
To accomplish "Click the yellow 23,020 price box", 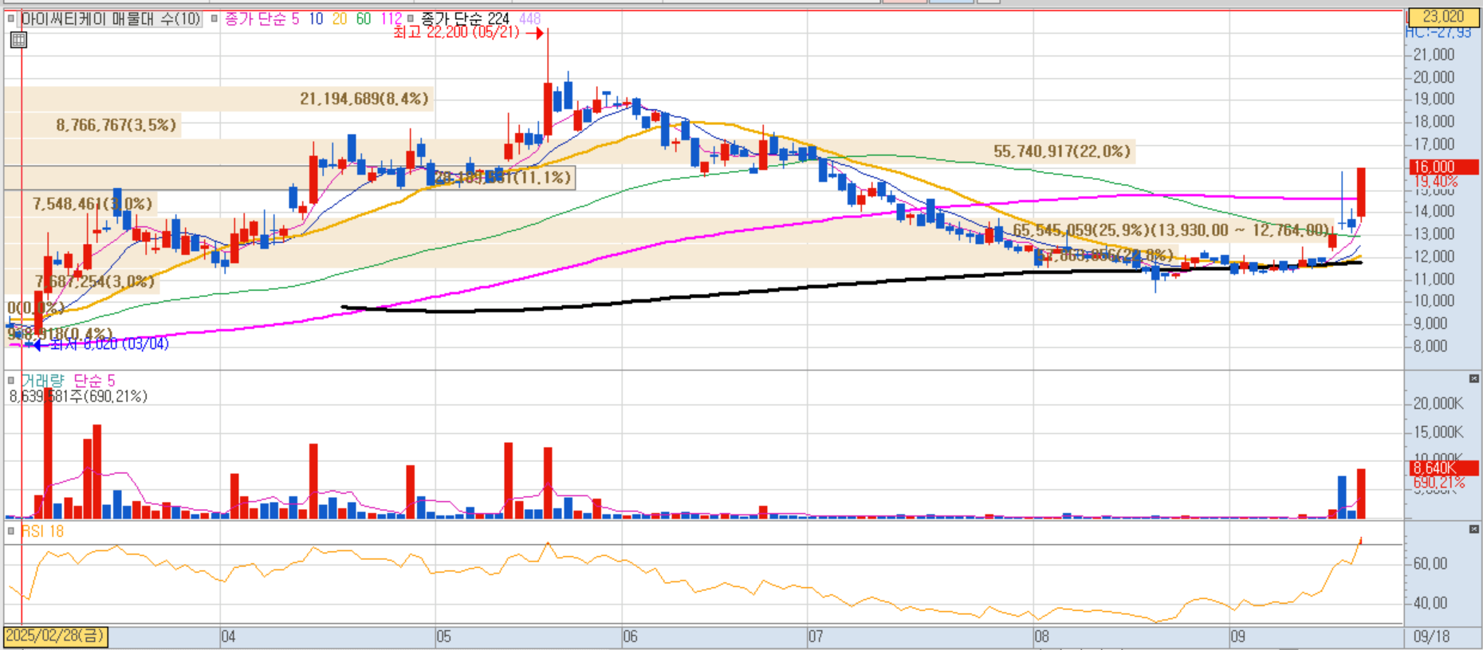I will [x=1443, y=17].
